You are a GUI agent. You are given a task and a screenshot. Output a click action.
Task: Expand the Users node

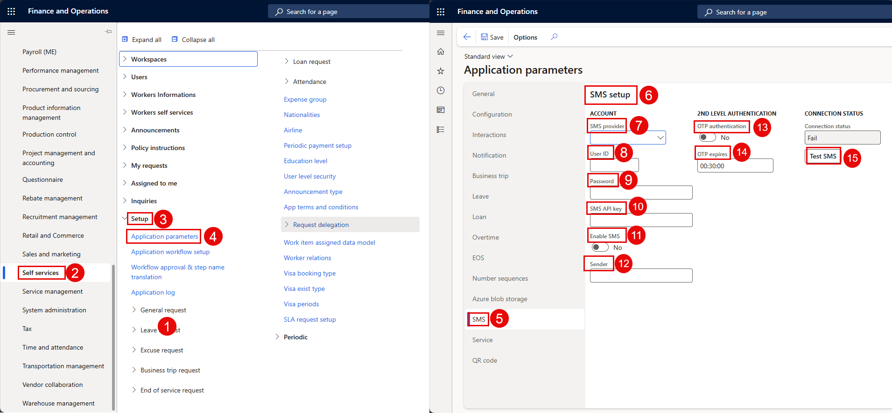[x=125, y=77]
